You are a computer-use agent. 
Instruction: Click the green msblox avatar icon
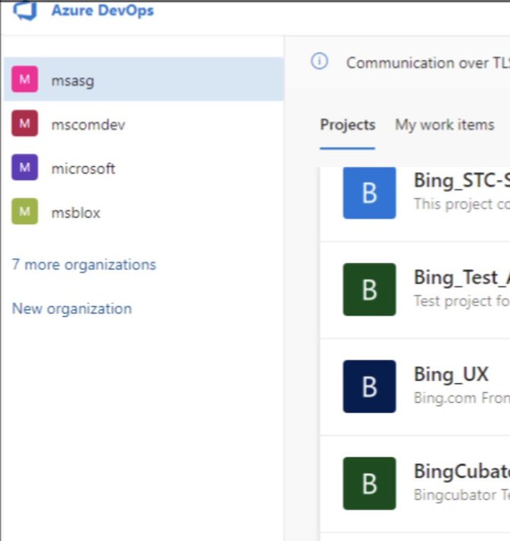[x=24, y=212]
